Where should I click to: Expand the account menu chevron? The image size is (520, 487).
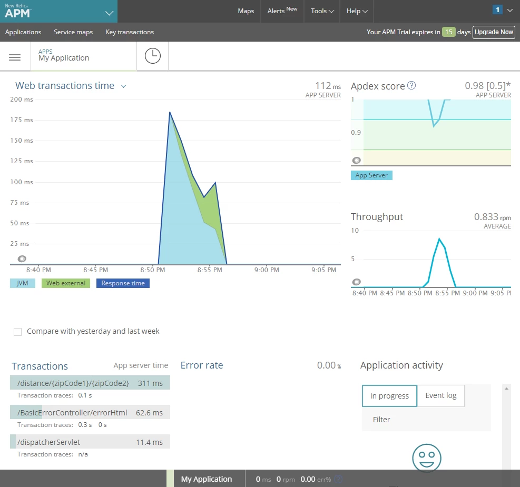pos(510,11)
